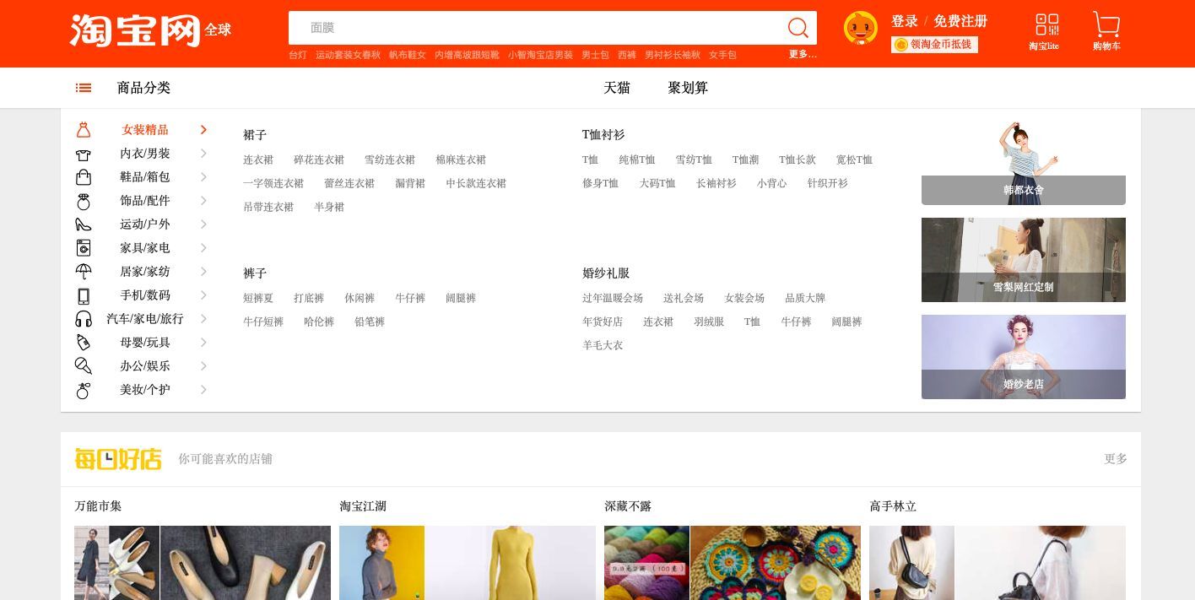Screen dimensions: 1195x600
Task: Click the dress icon beside 女装精品
Action: [83, 129]
